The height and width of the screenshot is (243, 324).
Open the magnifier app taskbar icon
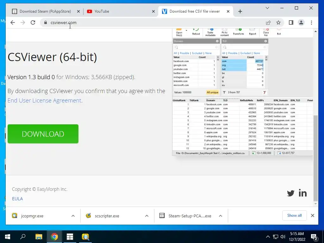[x=85, y=237]
